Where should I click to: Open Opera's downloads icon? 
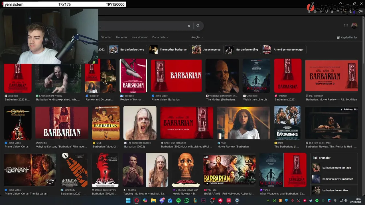332,11
